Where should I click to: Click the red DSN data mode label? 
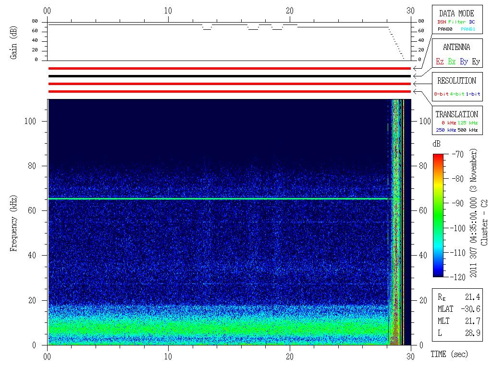(x=442, y=22)
